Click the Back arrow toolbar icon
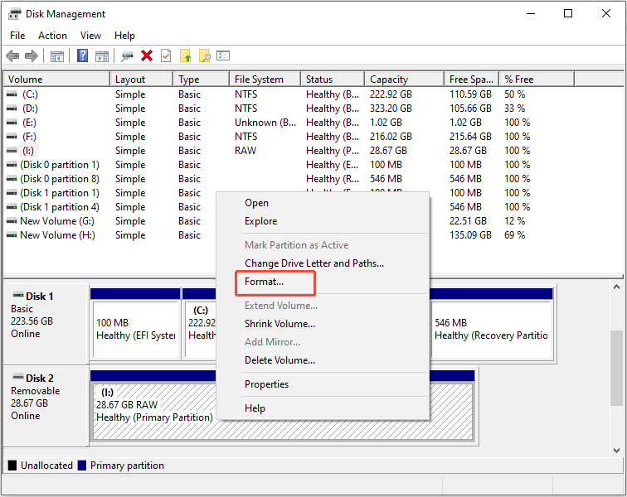 tap(12, 55)
